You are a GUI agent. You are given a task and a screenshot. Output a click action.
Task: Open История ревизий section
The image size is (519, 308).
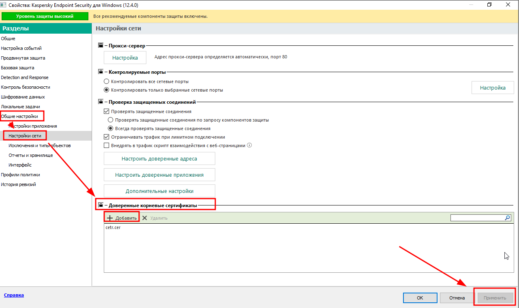18,184
